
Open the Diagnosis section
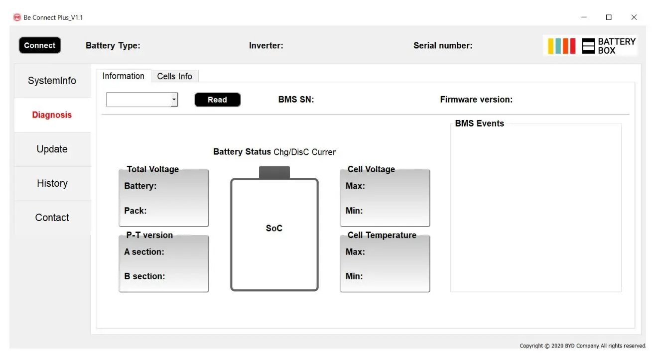tap(52, 115)
